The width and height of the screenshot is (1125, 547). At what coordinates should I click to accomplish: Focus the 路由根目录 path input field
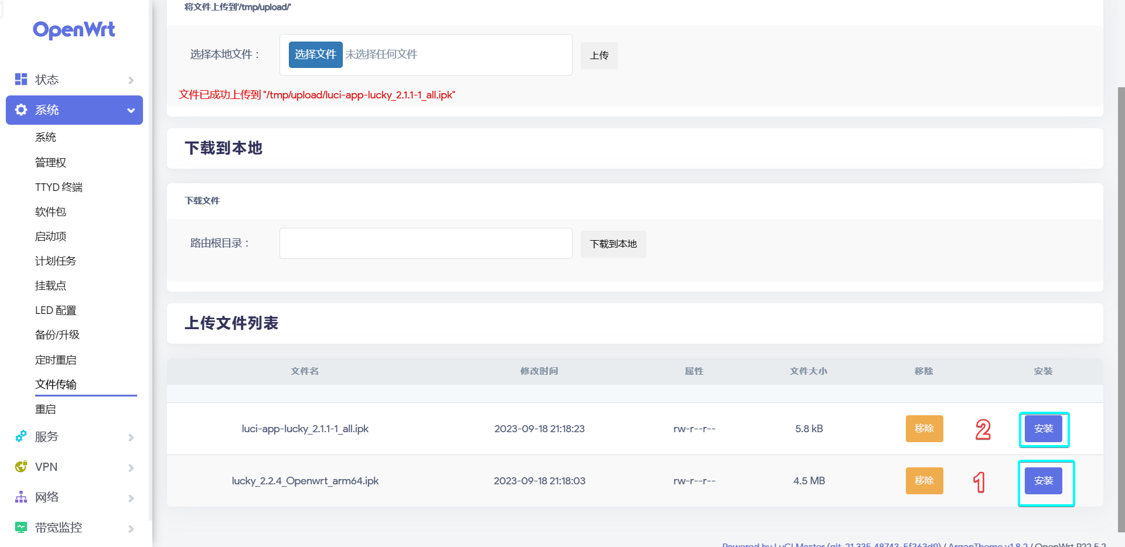(425, 243)
